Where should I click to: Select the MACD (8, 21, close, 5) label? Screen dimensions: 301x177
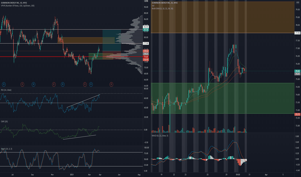pyautogui.click(x=160, y=136)
